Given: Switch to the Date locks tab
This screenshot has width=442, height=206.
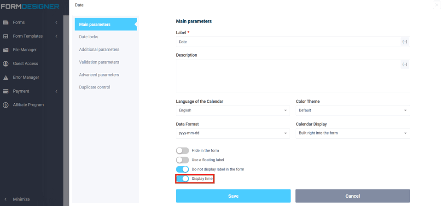Looking at the screenshot, I should pos(88,37).
